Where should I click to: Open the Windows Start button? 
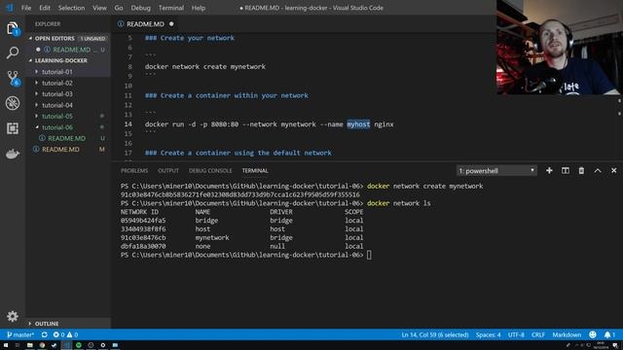click(6, 345)
